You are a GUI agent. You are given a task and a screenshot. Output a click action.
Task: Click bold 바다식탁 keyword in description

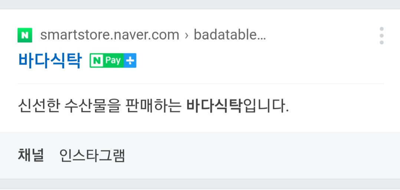pos(214,106)
